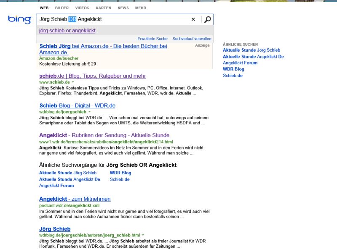Open the Schieb Jörg bei Amazon.de ad
The width and height of the screenshot is (337, 252).
[103, 49]
